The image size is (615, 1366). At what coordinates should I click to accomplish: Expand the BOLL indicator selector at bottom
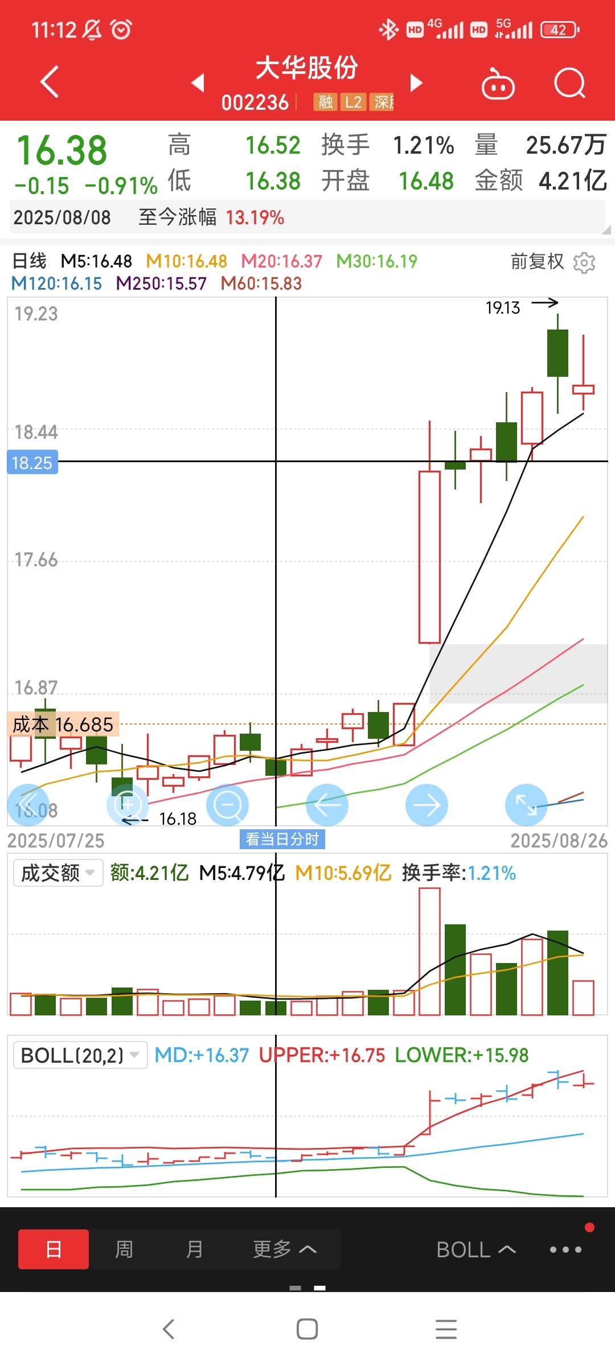click(x=476, y=1250)
